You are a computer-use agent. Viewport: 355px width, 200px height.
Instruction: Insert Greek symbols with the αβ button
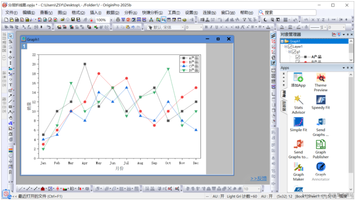[237, 27]
